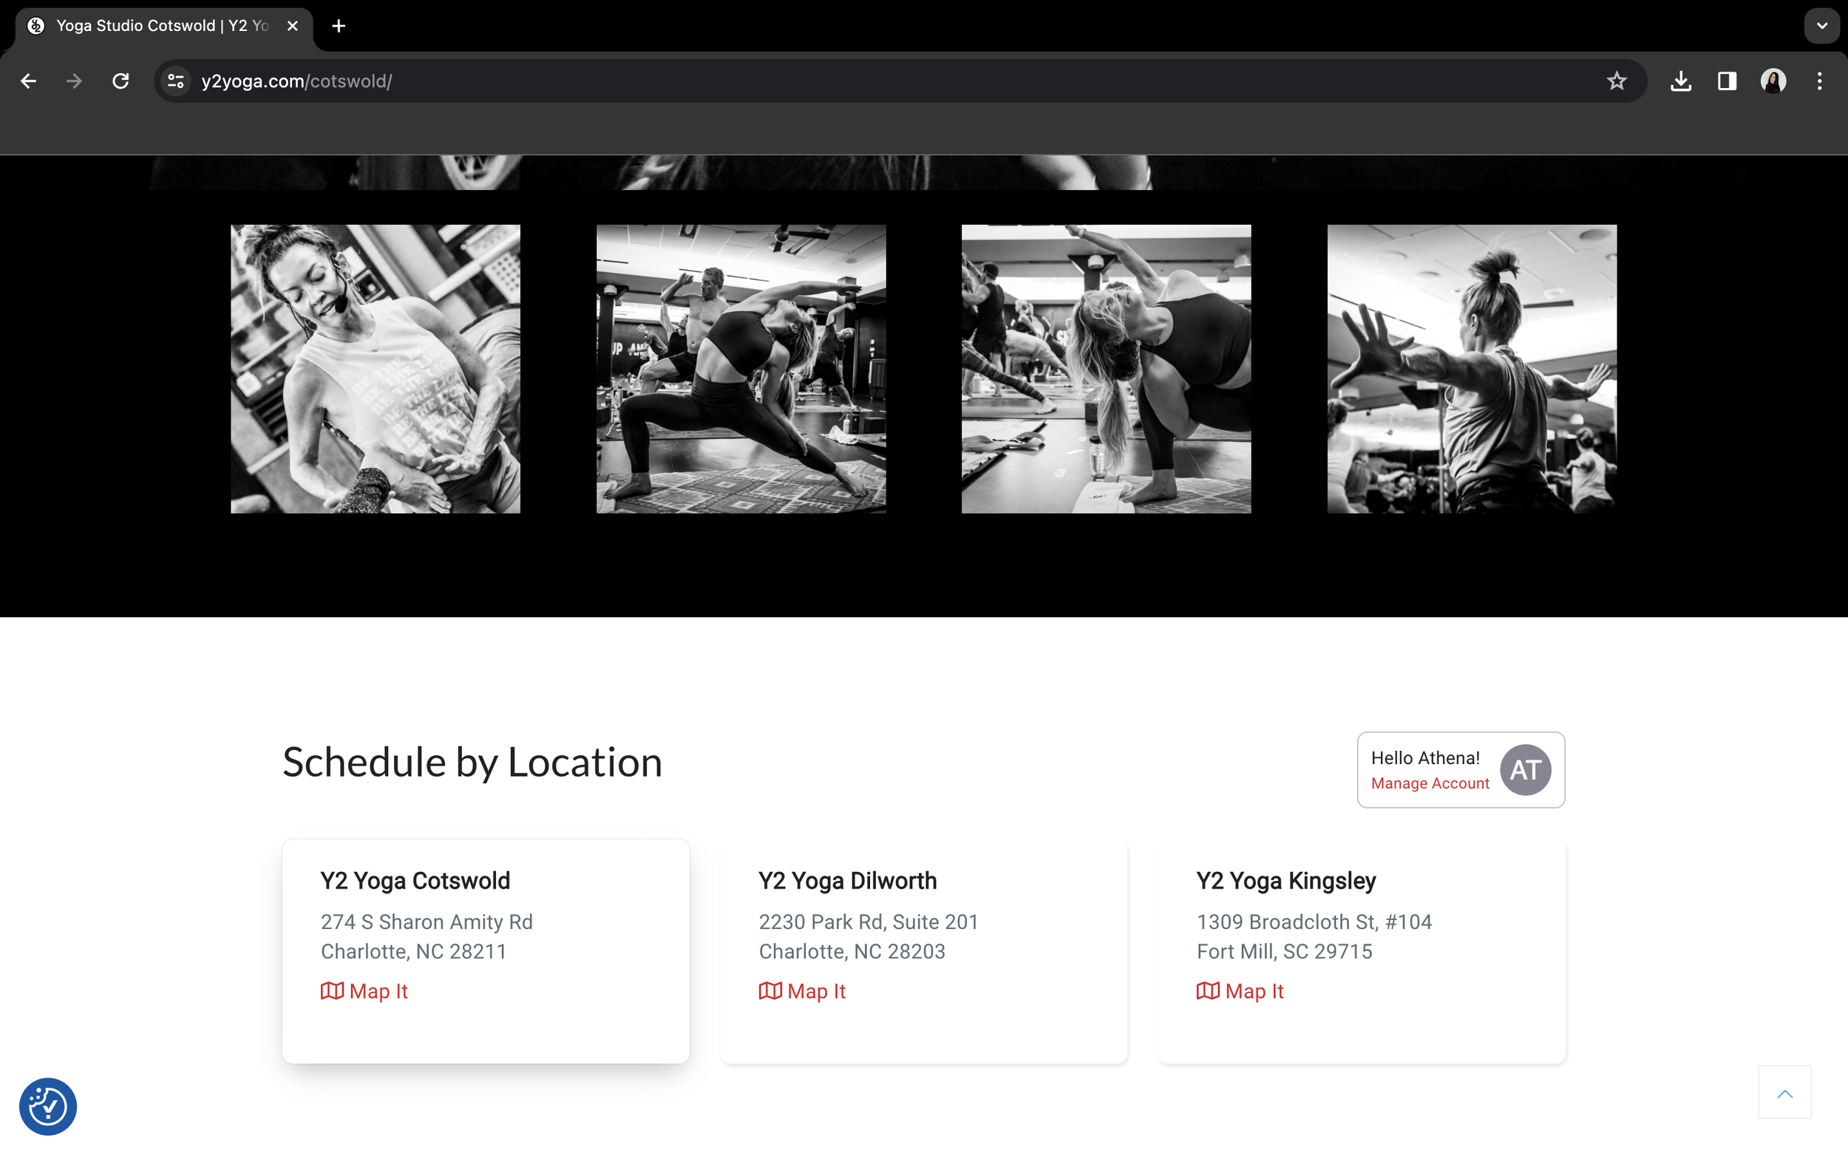Expand the tab search dropdown arrow
The width and height of the screenshot is (1848, 1155).
[1822, 26]
